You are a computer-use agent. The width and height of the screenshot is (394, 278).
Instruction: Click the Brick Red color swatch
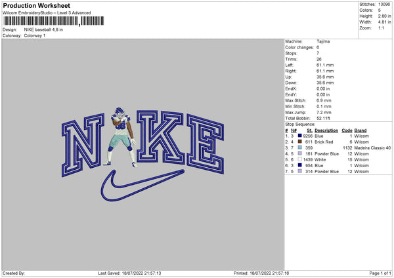pyautogui.click(x=300, y=142)
